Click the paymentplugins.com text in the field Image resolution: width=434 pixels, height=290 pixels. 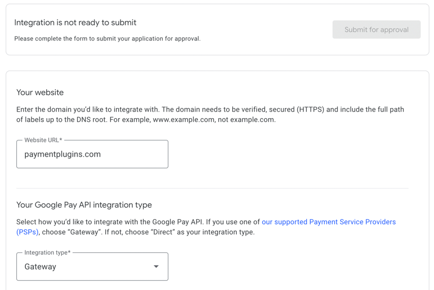pos(62,154)
